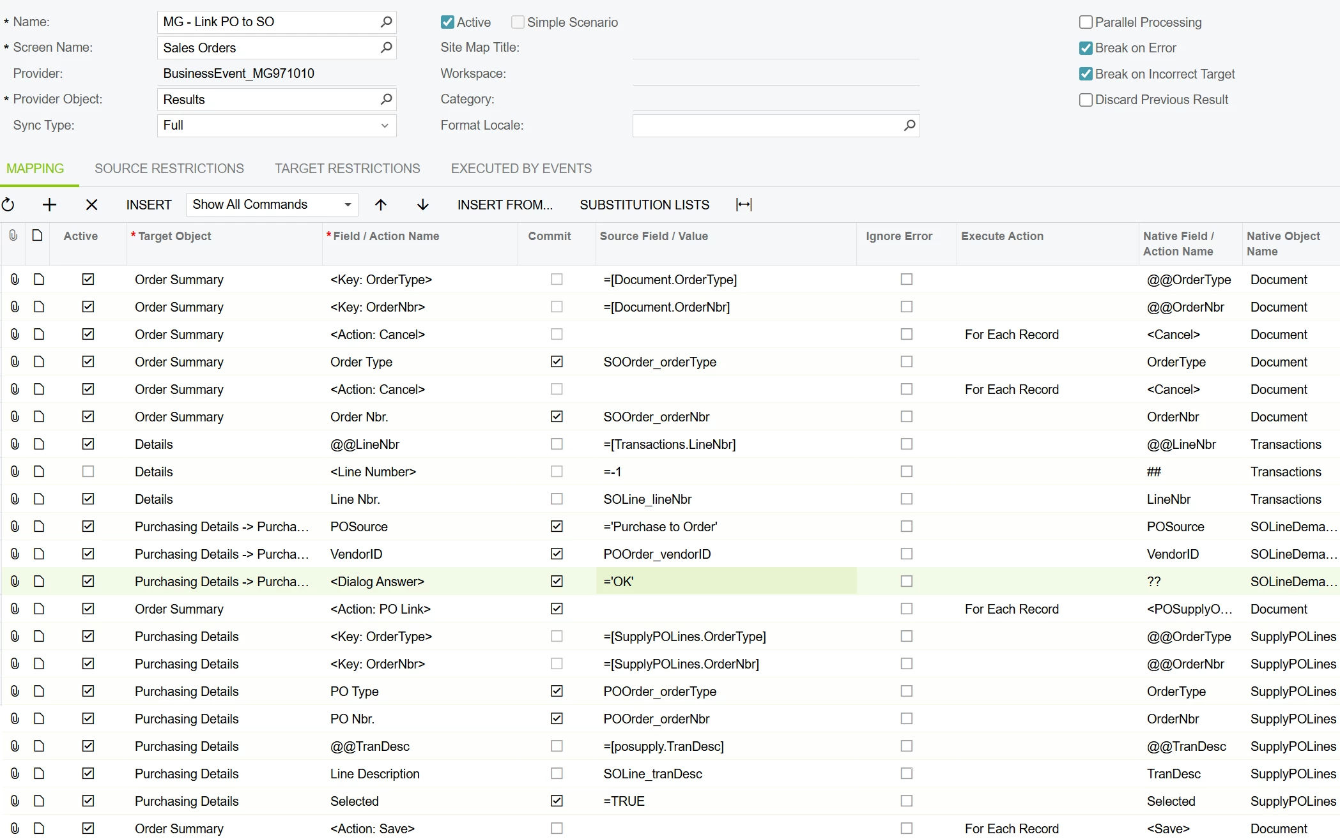The height and width of the screenshot is (839, 1340).
Task: Toggle the Discard Previous Result checkbox
Action: 1085,100
